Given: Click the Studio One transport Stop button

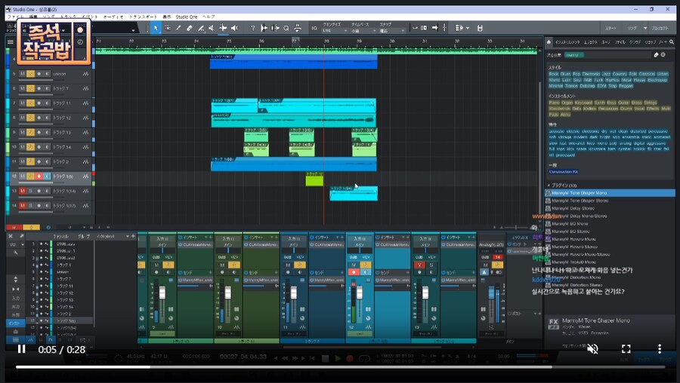Looking at the screenshot, I should point(325,358).
